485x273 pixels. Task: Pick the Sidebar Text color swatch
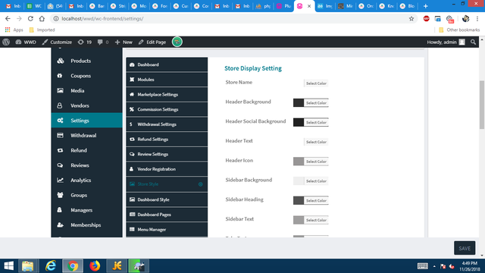coord(299,220)
